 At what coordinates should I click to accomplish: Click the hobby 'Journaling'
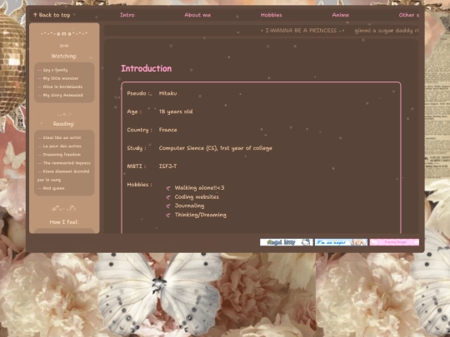point(189,206)
